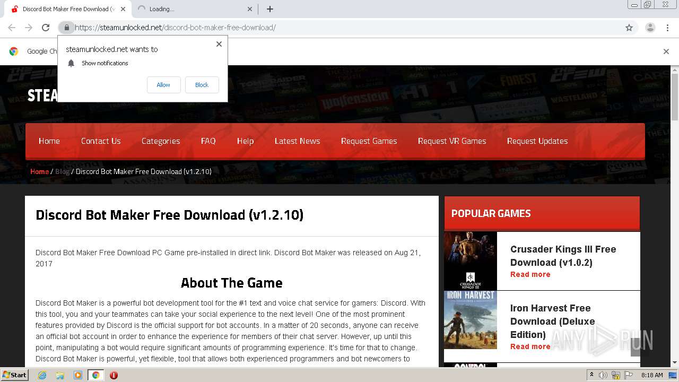Viewport: 679px width, 382px height.
Task: Open Categories in the nav bar
Action: [x=161, y=141]
